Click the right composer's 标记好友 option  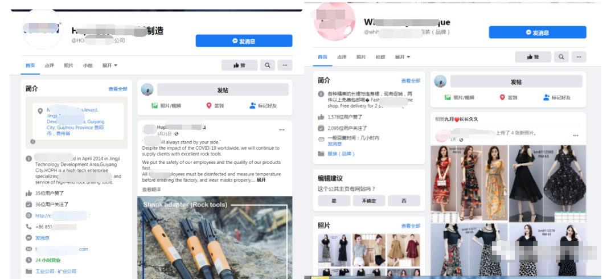[556, 97]
